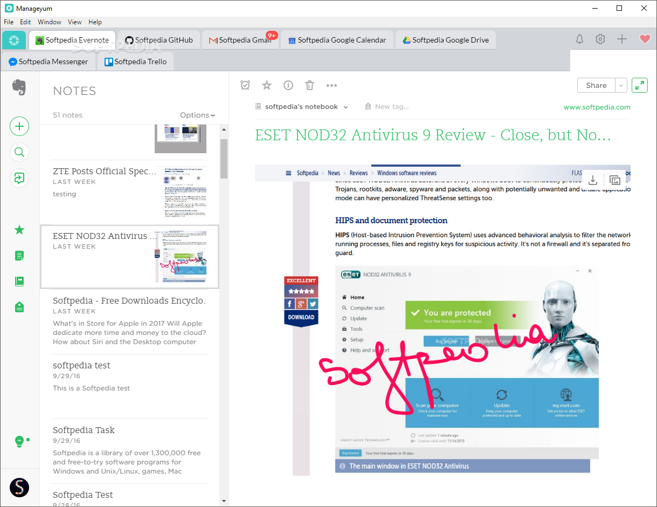657x507 pixels.
Task: Open the account avatar at sidebar bottom
Action: click(19, 488)
